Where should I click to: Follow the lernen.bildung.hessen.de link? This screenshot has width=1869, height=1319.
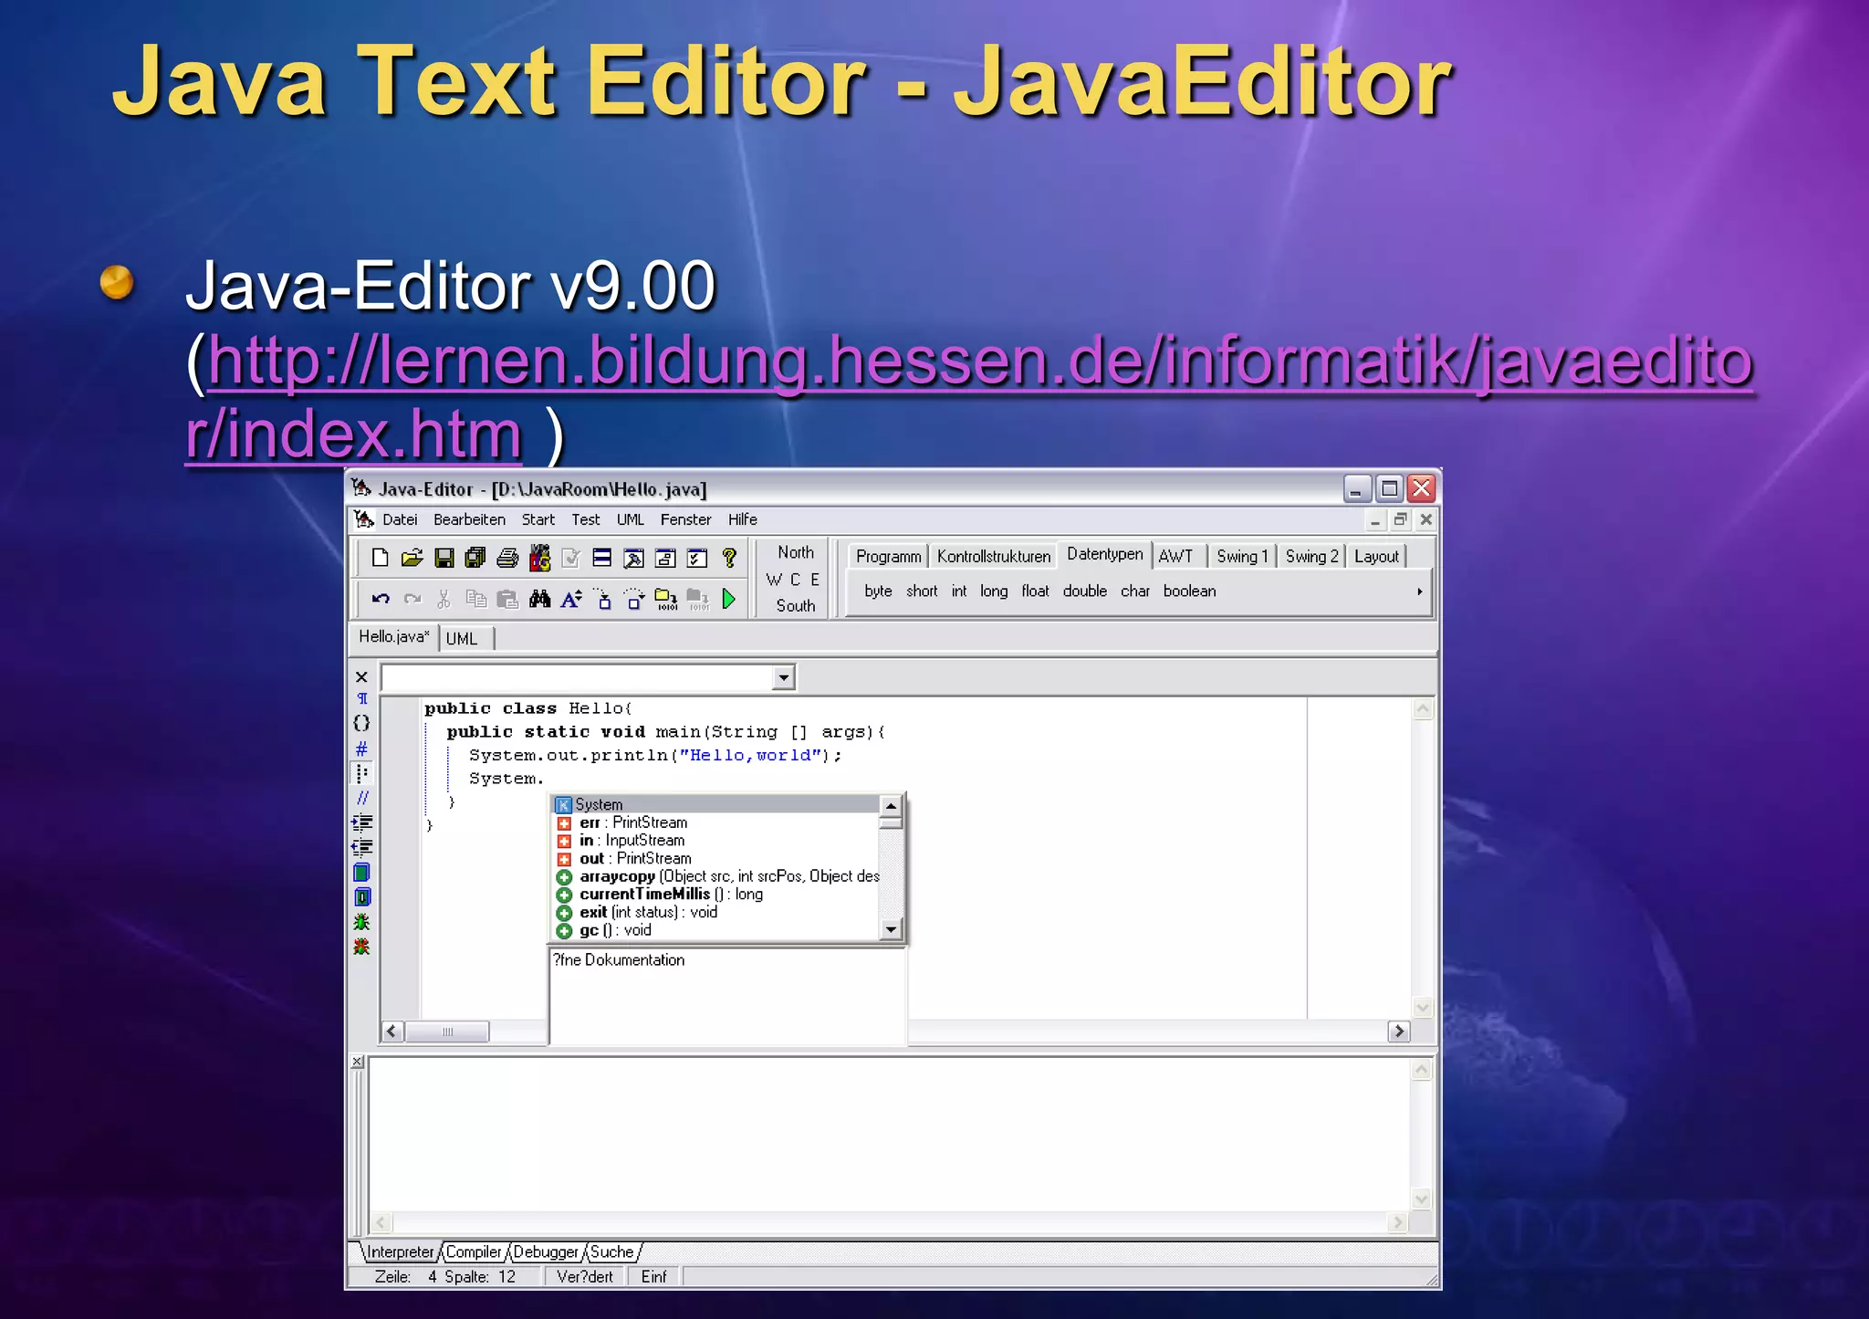click(x=969, y=396)
